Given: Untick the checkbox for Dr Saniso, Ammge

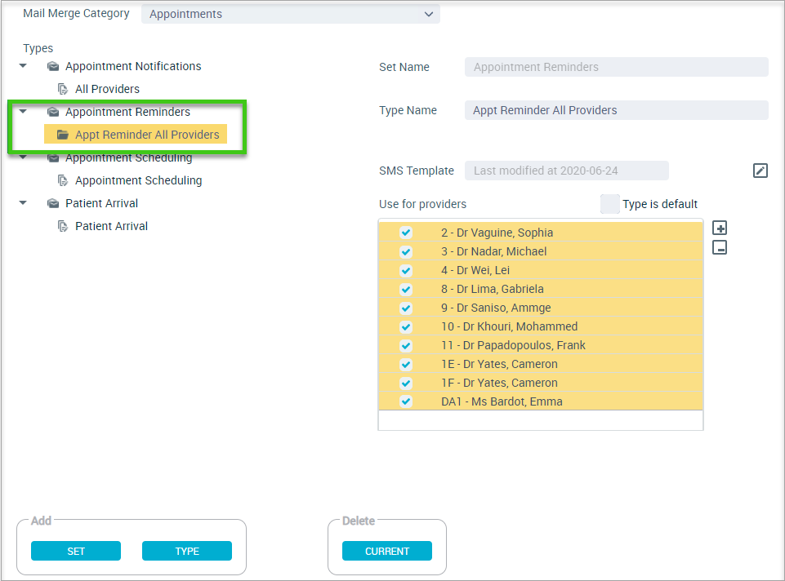Looking at the screenshot, I should click(406, 308).
